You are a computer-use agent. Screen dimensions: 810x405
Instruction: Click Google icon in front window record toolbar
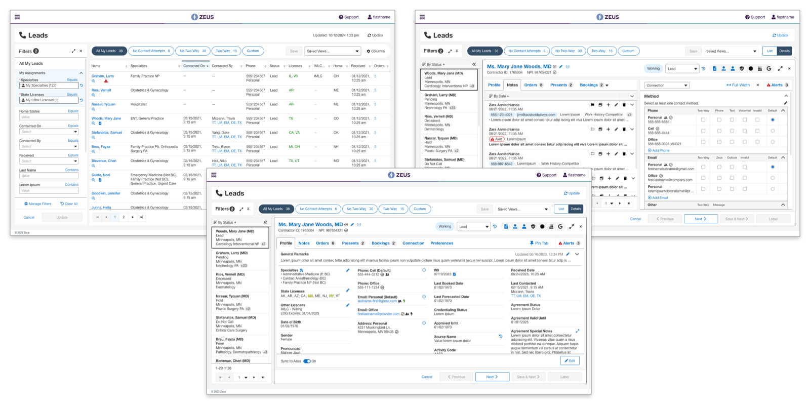point(560,227)
